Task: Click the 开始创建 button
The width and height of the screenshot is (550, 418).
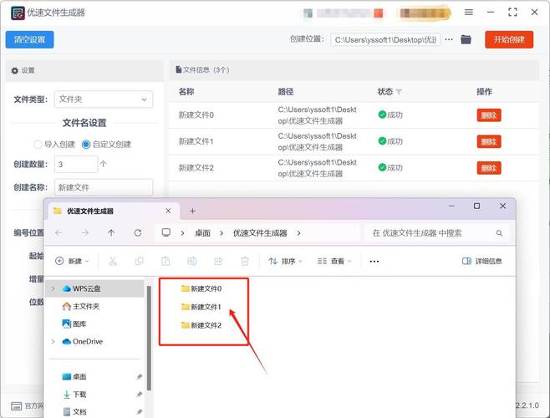Action: click(509, 39)
